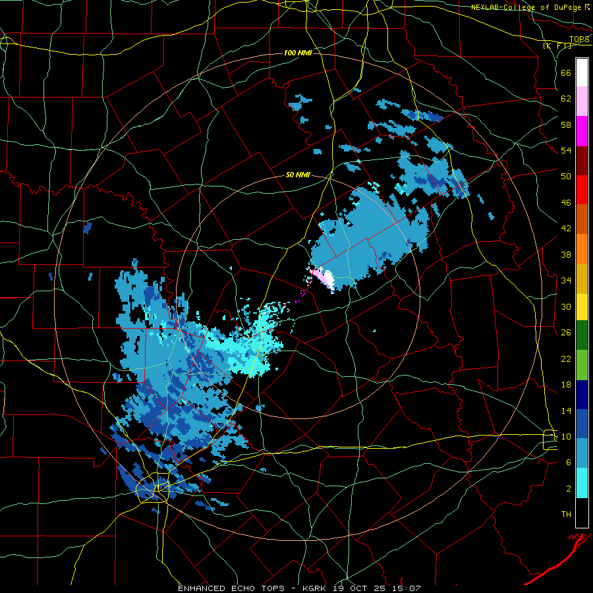Click the 58 value on the scale
Screen dimensions: 593x593
(x=566, y=125)
